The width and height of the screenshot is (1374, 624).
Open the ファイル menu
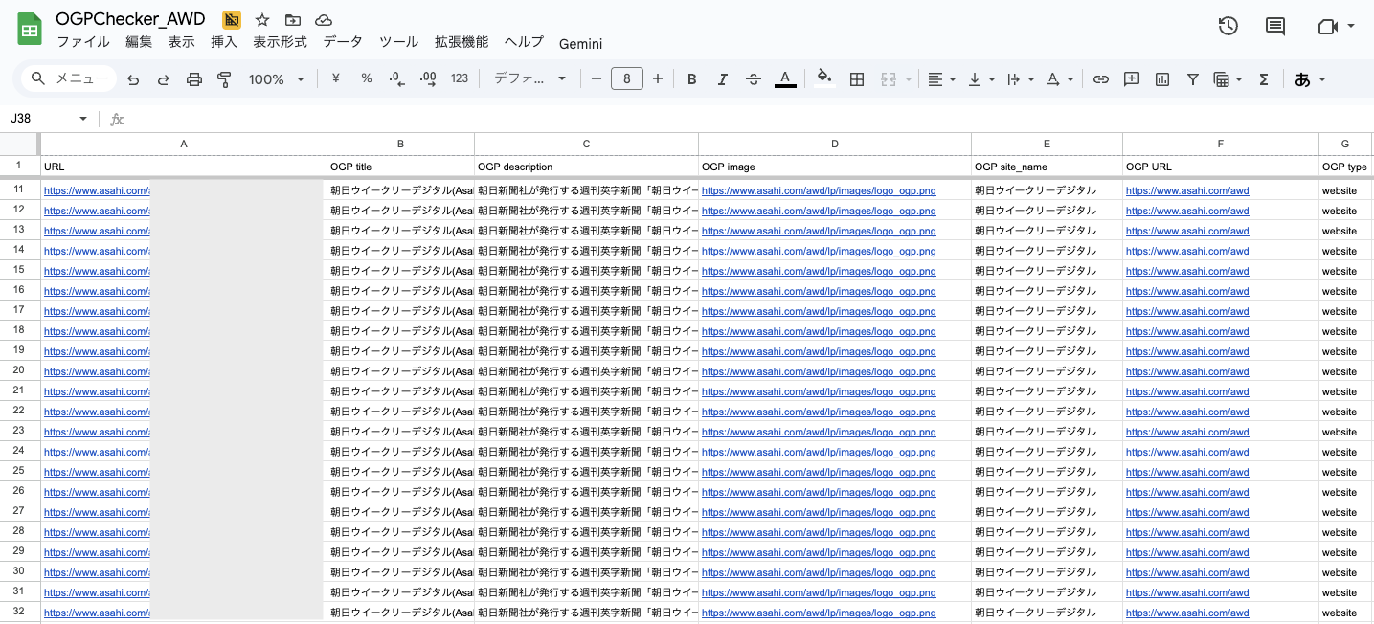click(83, 42)
